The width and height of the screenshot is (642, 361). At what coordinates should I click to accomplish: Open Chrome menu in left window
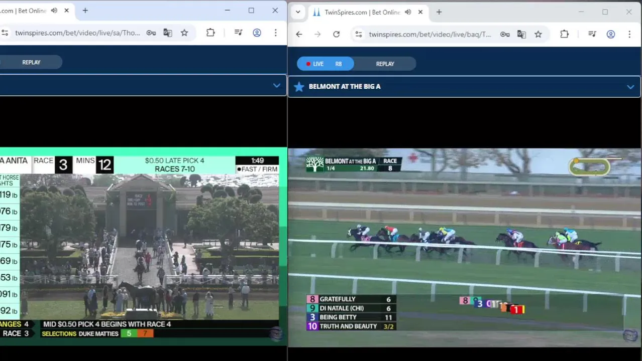coord(275,33)
